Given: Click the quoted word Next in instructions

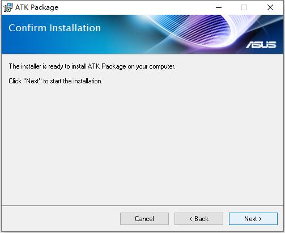Looking at the screenshot, I should pyautogui.click(x=32, y=81).
